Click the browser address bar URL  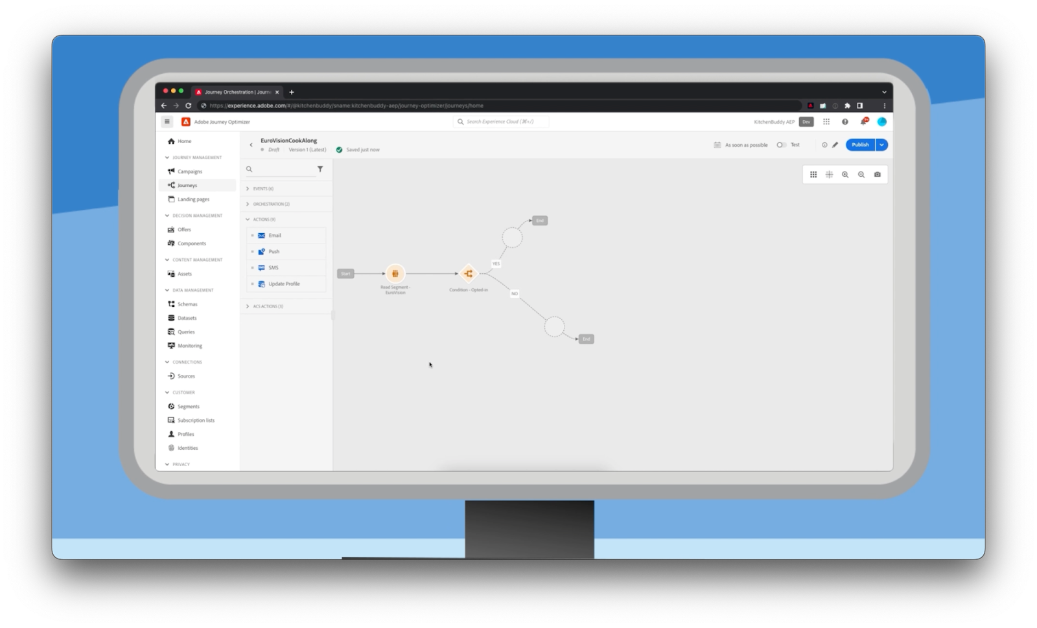click(347, 106)
